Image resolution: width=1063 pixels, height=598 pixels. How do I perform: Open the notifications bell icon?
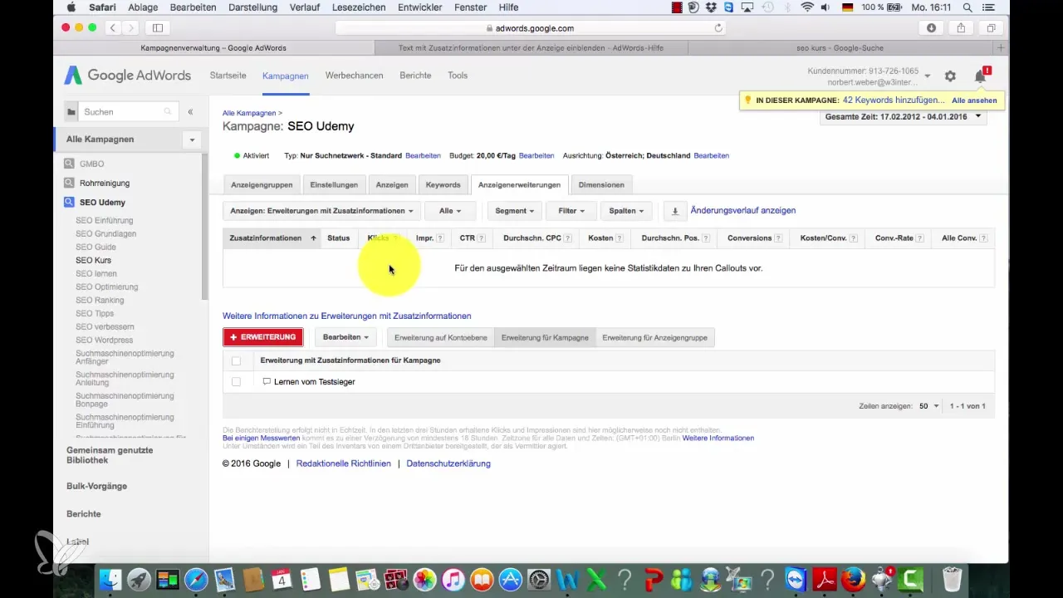click(980, 76)
